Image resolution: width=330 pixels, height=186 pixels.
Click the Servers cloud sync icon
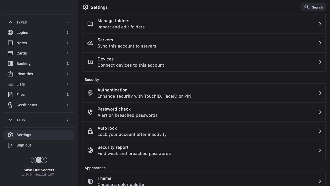tap(90, 43)
